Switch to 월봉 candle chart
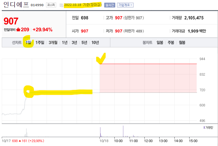218x146 pixels. tap(182, 43)
